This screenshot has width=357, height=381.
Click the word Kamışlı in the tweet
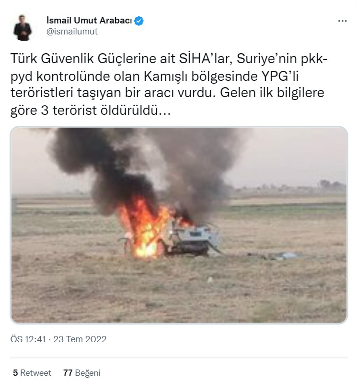(166, 76)
